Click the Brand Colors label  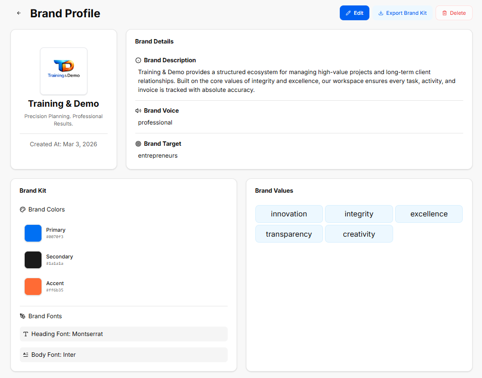(47, 210)
